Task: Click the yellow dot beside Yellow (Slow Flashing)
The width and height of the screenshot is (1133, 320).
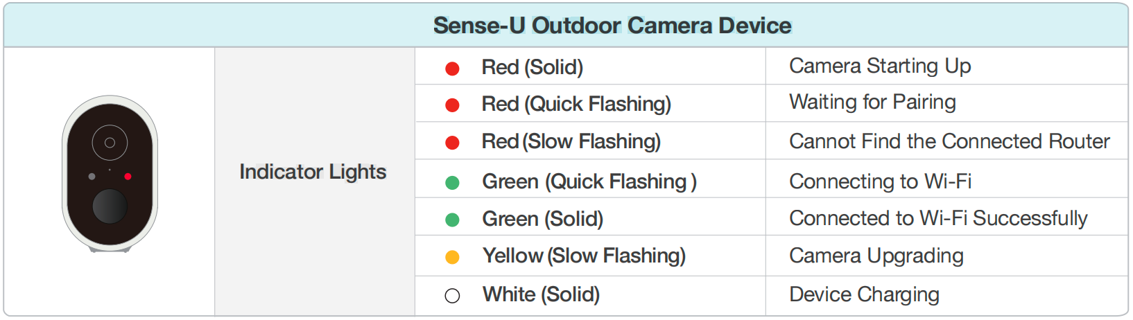Action: [452, 257]
